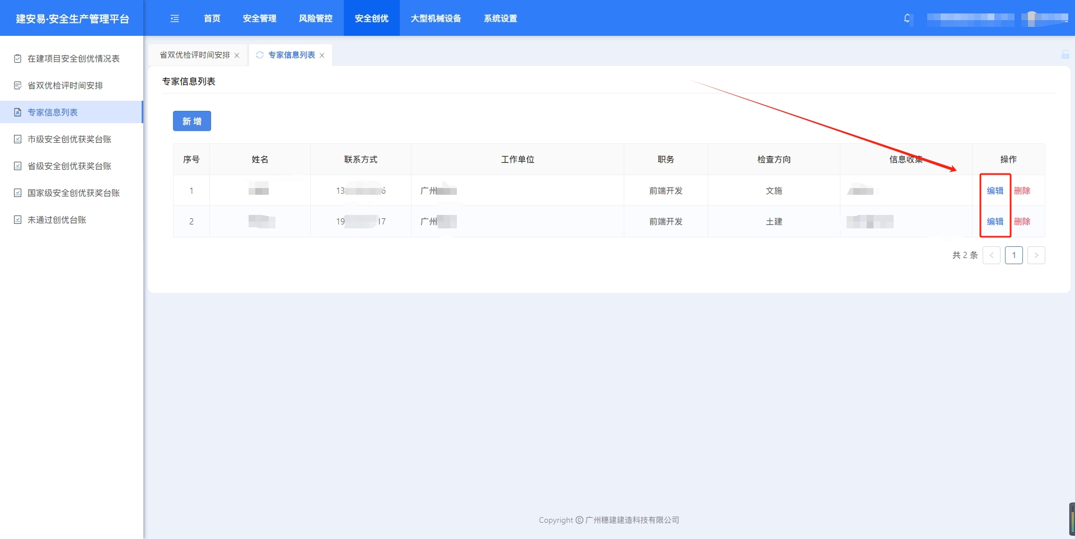This screenshot has width=1075, height=539.
Task: Open the 安全管理 top menu
Action: click(x=259, y=18)
